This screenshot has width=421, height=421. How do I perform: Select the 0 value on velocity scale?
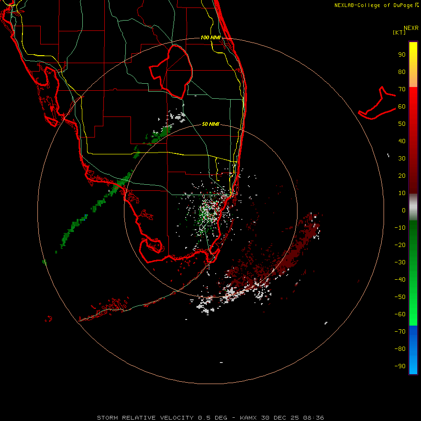click(x=404, y=210)
